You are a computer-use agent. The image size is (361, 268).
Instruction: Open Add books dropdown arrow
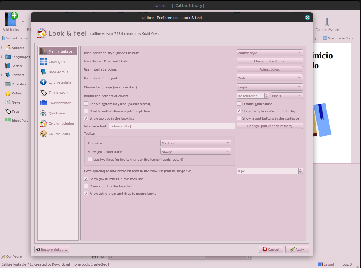pyautogui.click(x=22, y=22)
